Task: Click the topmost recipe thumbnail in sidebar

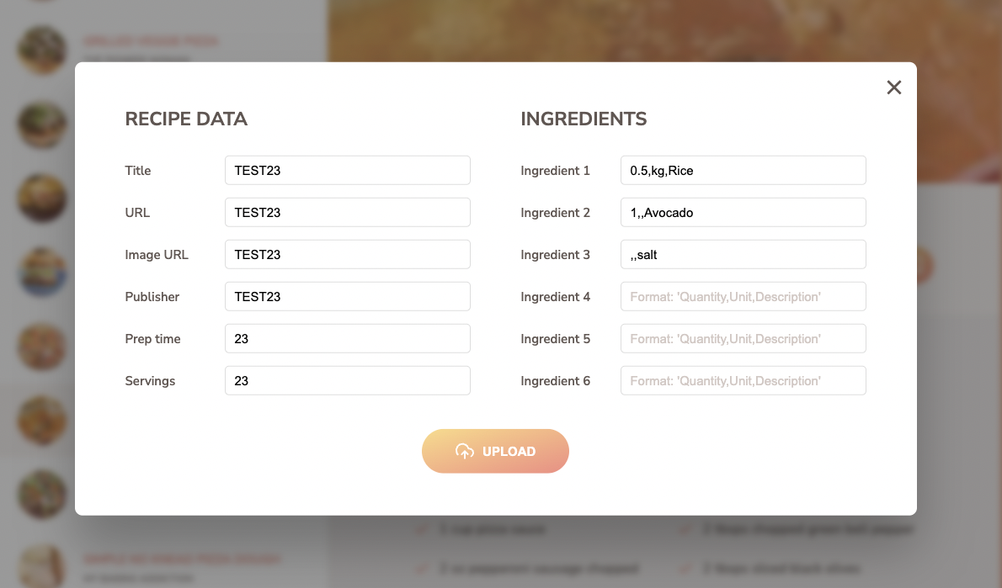Action: click(x=42, y=50)
